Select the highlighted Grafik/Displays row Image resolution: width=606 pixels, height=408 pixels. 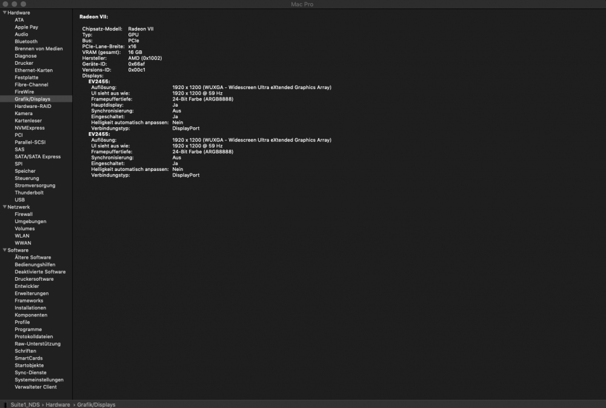tap(36, 99)
